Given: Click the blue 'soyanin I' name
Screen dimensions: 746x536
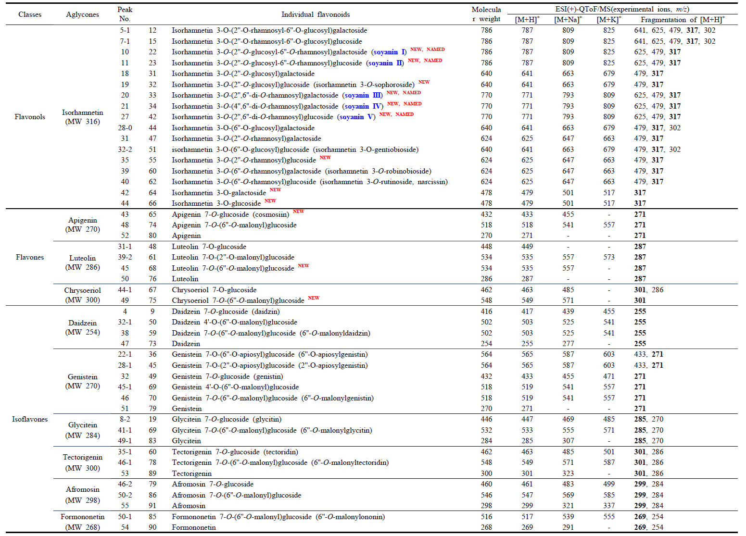Looking at the screenshot, I should [390, 52].
